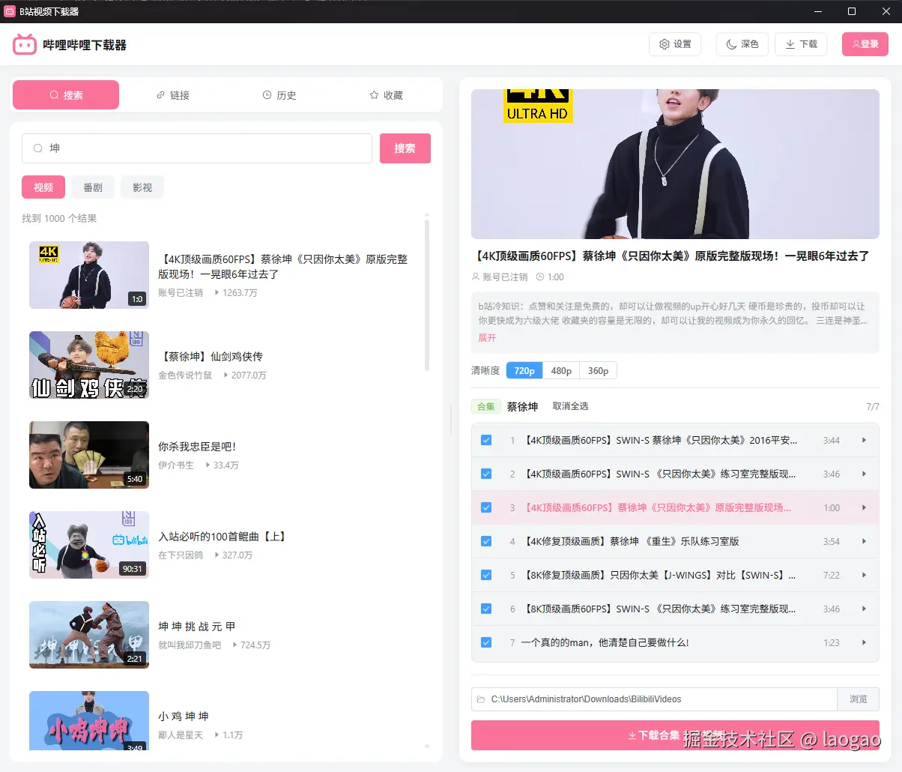Expand description with 展开 link
Viewport: 902px width, 772px height.
pos(487,338)
